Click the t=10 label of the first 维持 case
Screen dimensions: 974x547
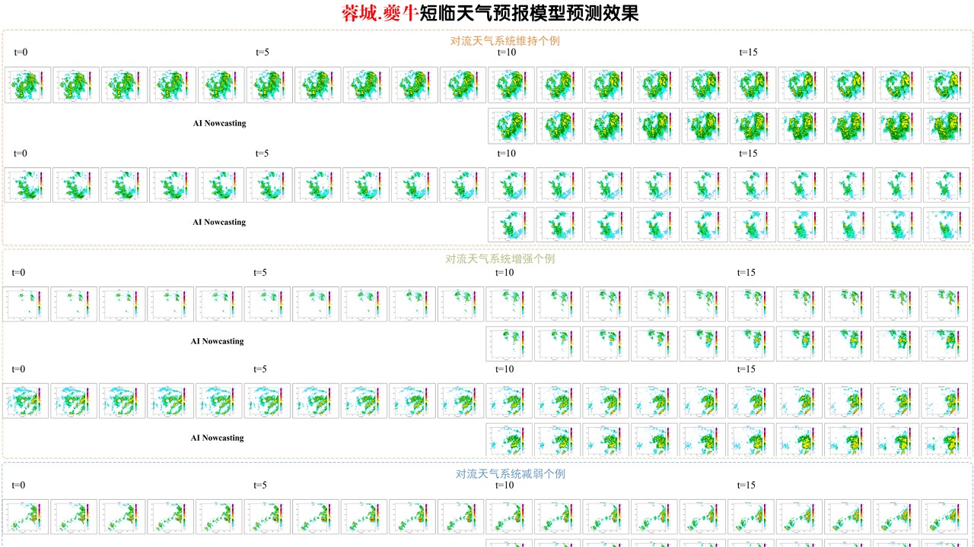[507, 52]
